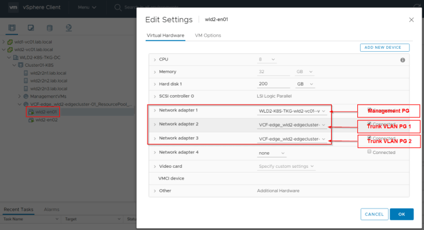424x230 pixels.
Task: Expand the Hard disk 1 row
Action: point(154,84)
